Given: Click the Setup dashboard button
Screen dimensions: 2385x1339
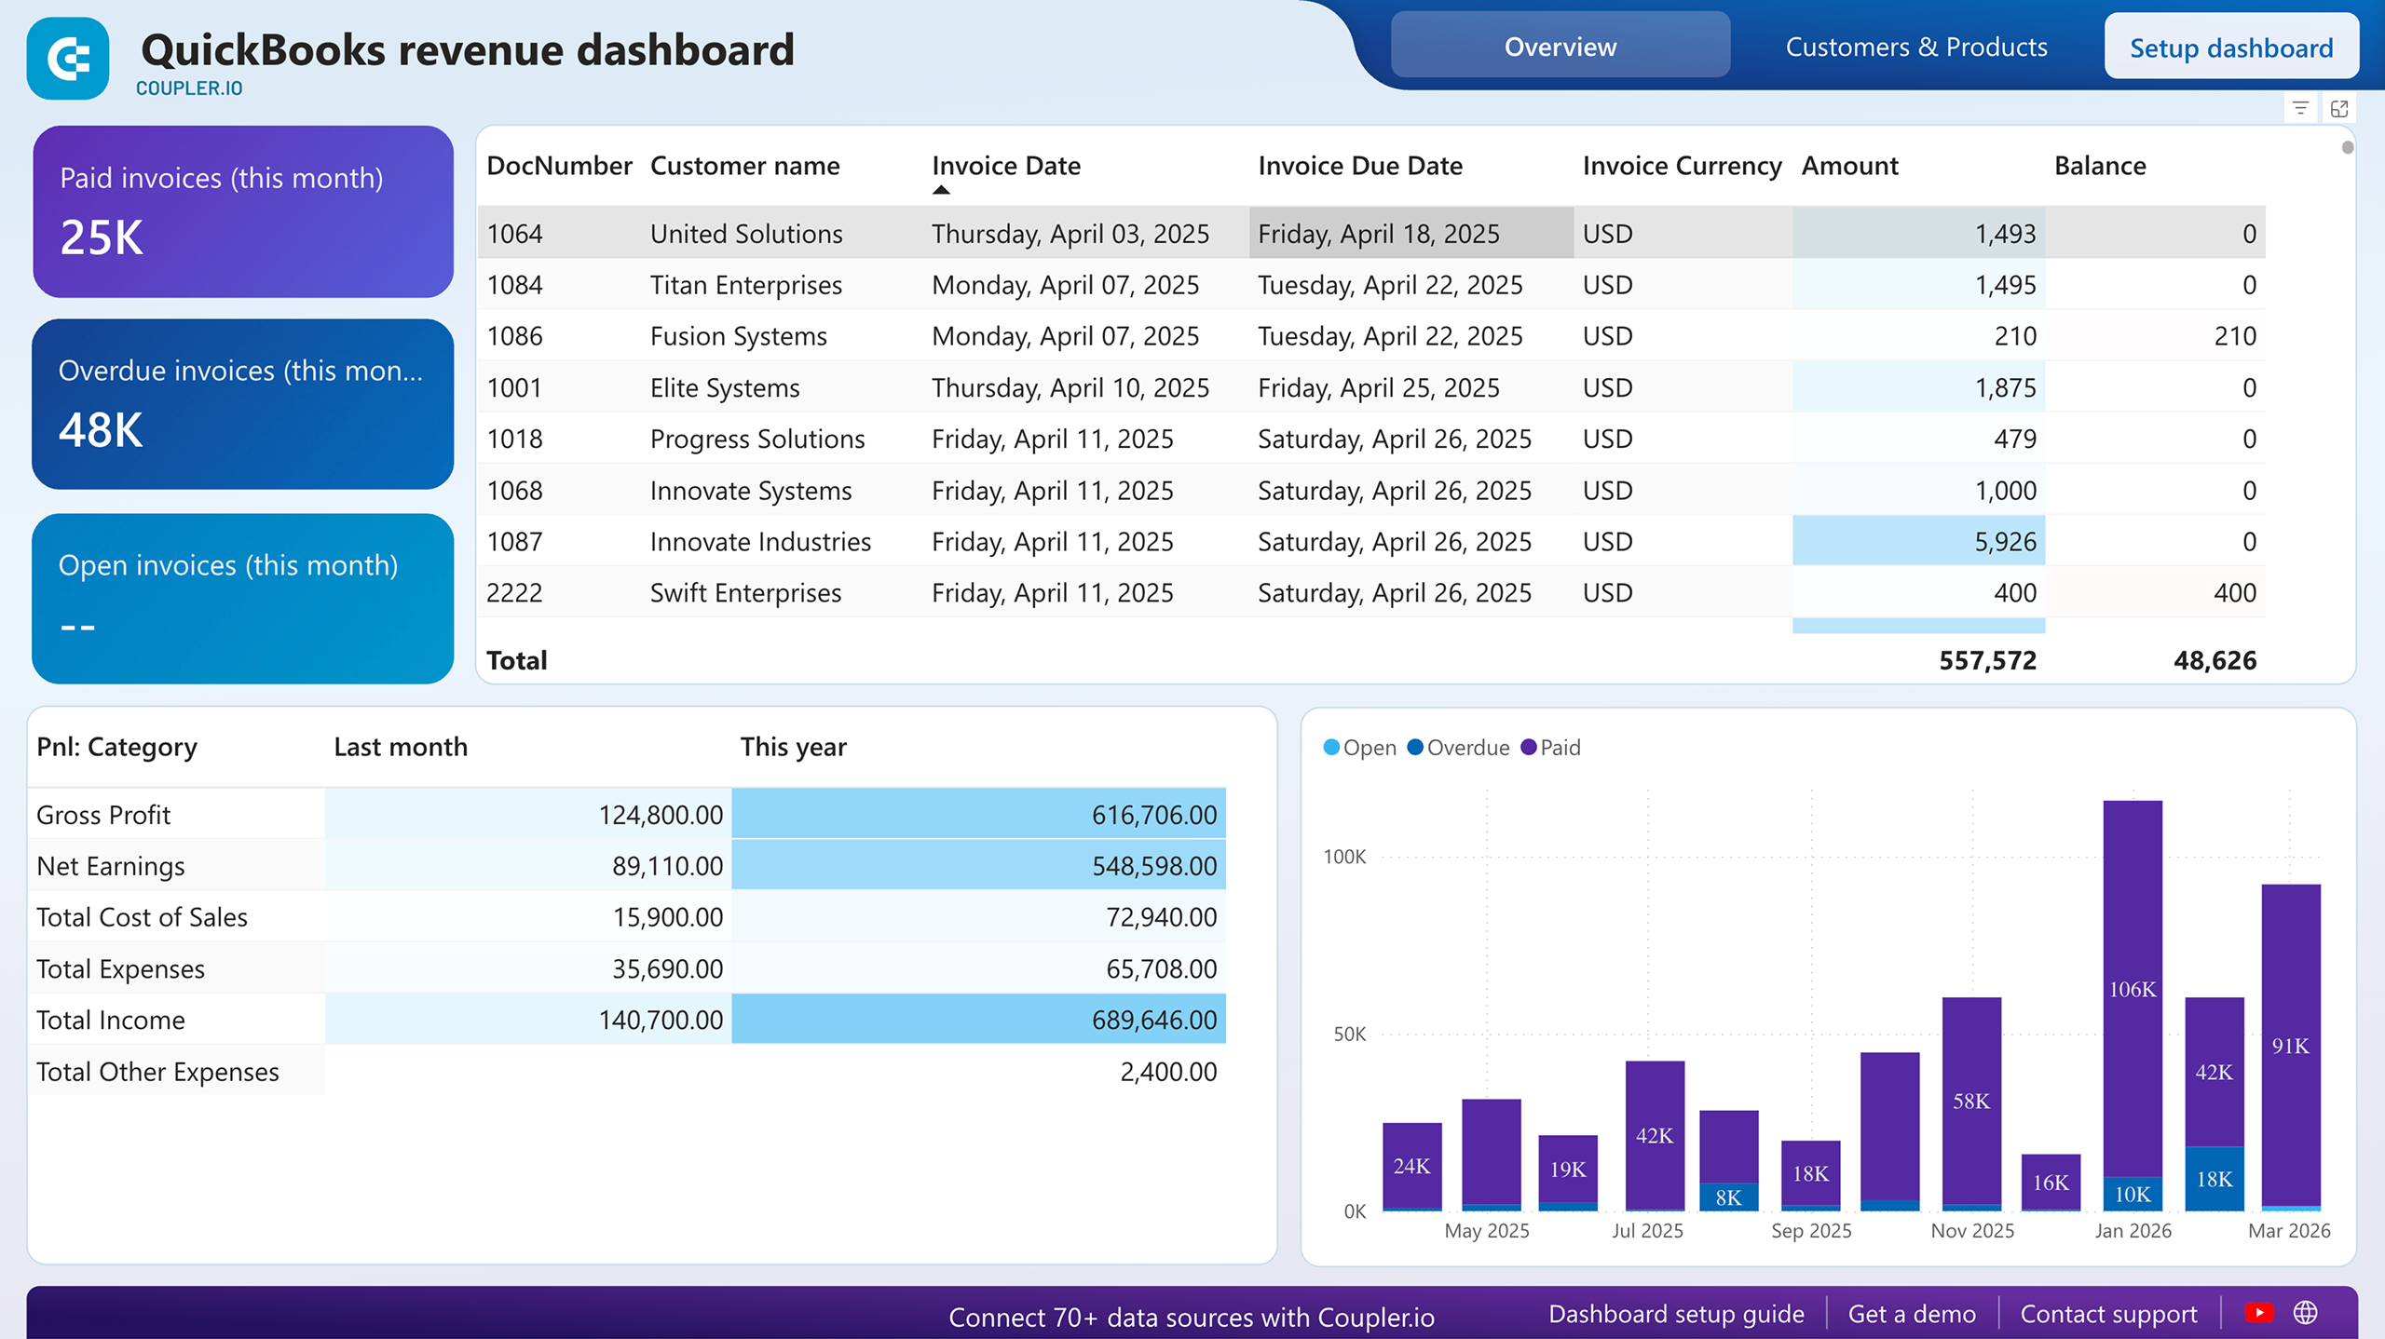Looking at the screenshot, I should point(2230,47).
